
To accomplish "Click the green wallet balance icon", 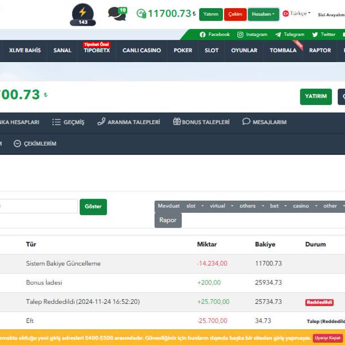I will 141,13.
